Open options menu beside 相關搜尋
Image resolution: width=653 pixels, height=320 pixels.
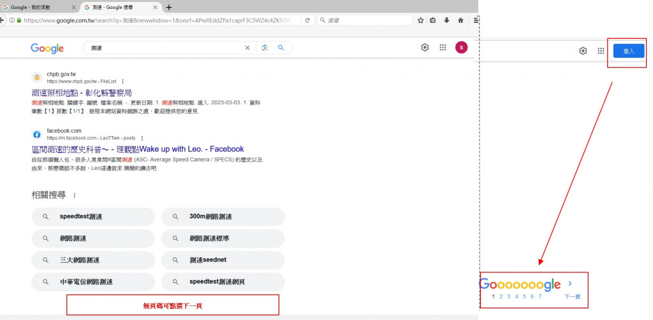pos(75,195)
